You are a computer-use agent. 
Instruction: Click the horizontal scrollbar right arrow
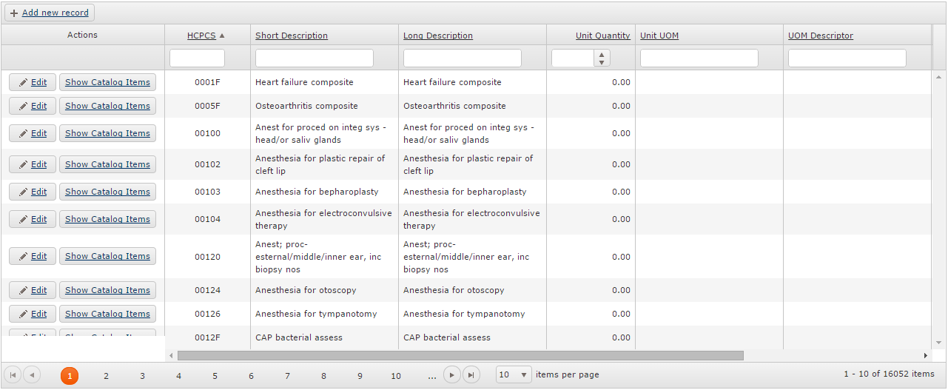click(925, 356)
